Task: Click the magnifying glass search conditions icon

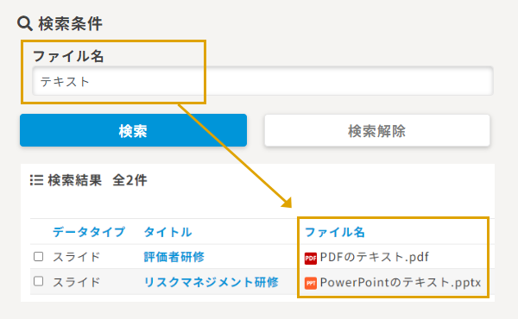Action: [x=25, y=24]
